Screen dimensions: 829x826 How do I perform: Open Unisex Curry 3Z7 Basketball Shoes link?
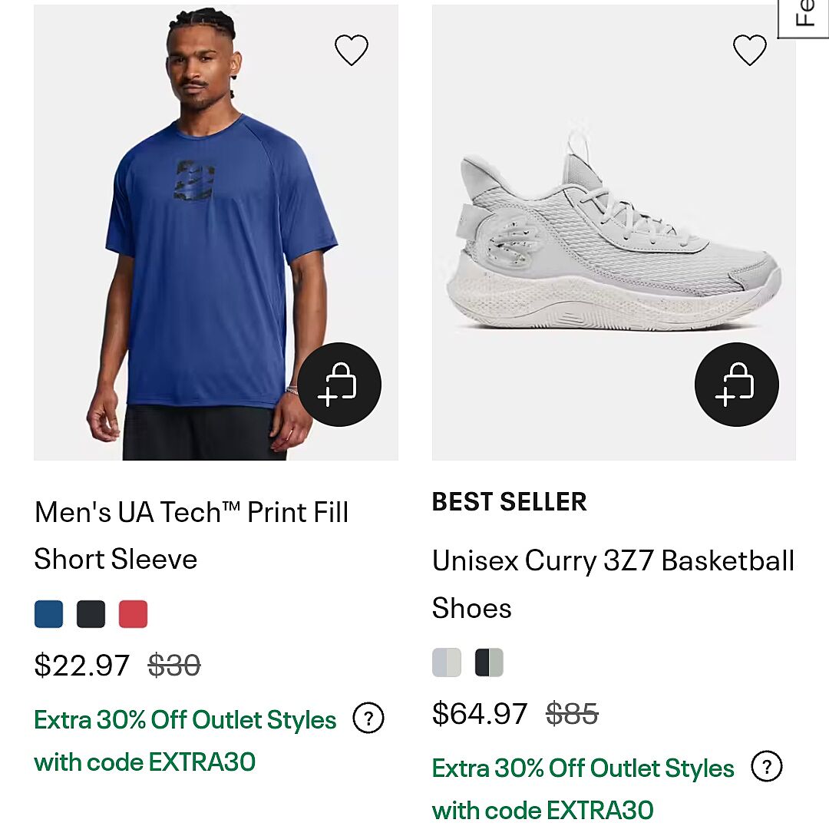[613, 583]
